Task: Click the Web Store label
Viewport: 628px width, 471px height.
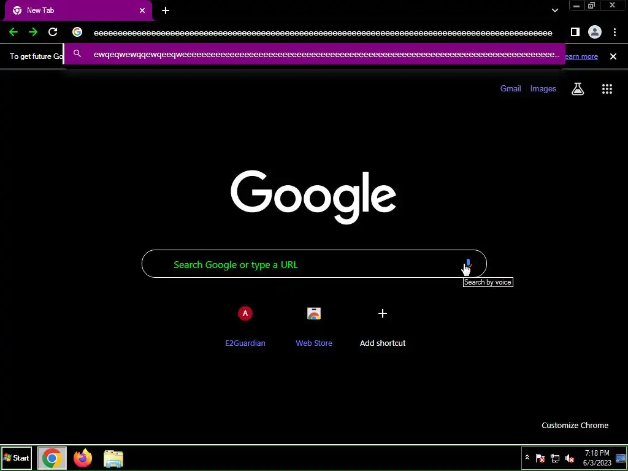Action: (x=314, y=343)
